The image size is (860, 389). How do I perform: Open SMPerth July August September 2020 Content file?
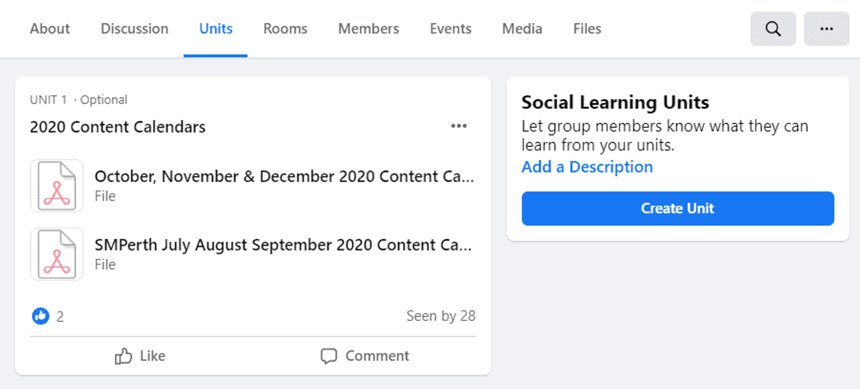[x=283, y=245]
